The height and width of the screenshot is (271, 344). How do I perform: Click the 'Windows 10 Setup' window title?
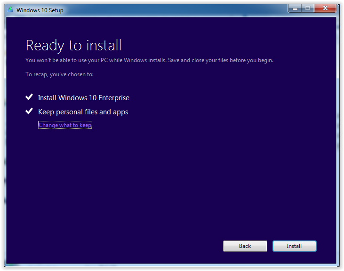pyautogui.click(x=40, y=10)
